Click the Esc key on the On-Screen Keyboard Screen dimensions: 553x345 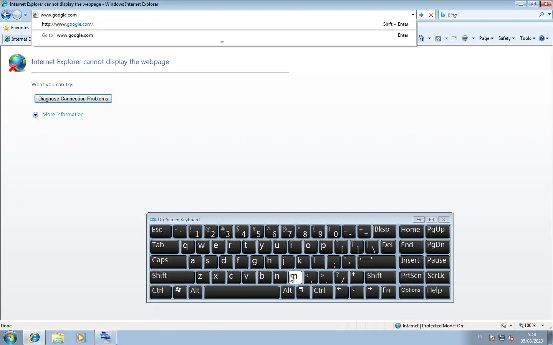[161, 231]
